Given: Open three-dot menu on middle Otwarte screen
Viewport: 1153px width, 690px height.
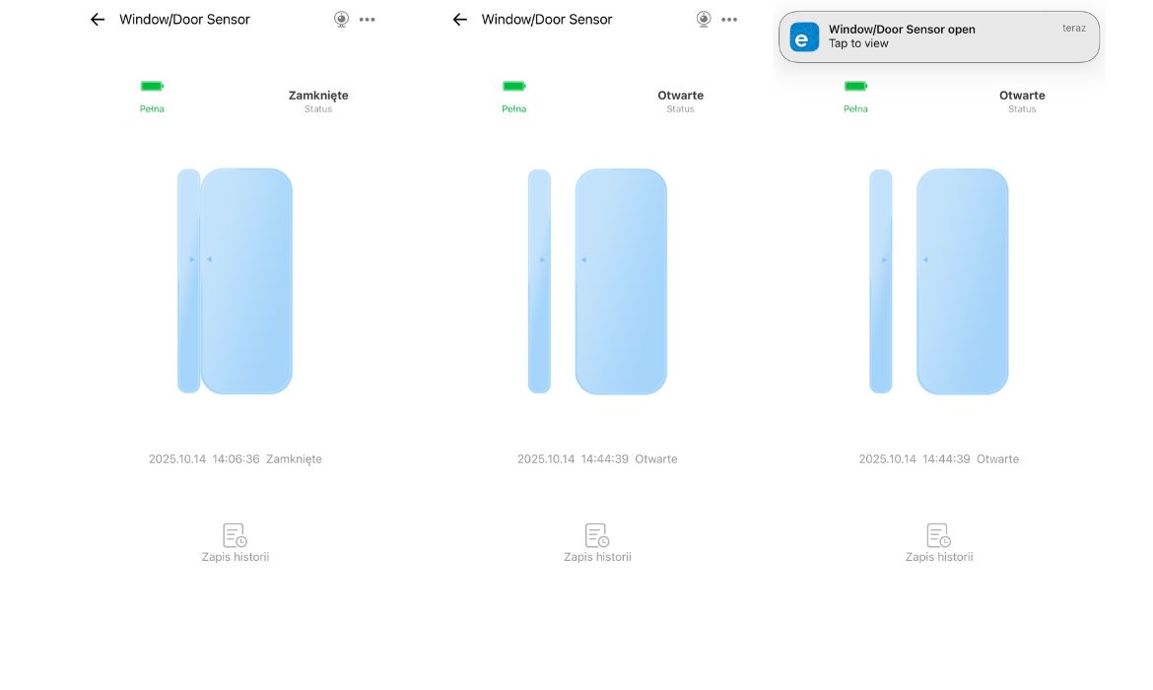Looking at the screenshot, I should 729,20.
